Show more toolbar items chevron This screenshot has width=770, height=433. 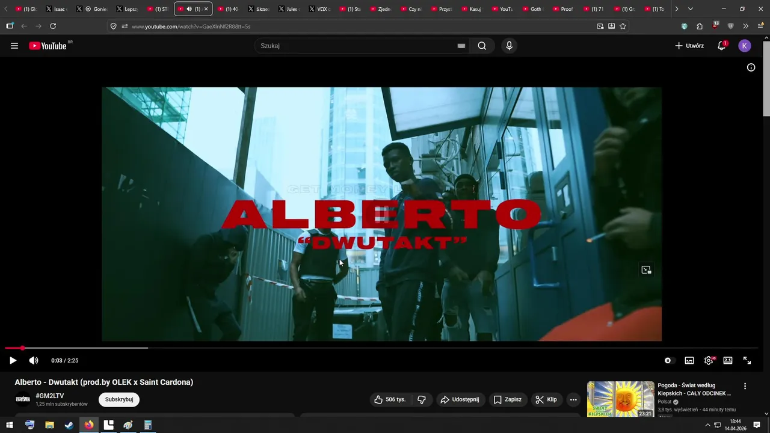(x=745, y=26)
